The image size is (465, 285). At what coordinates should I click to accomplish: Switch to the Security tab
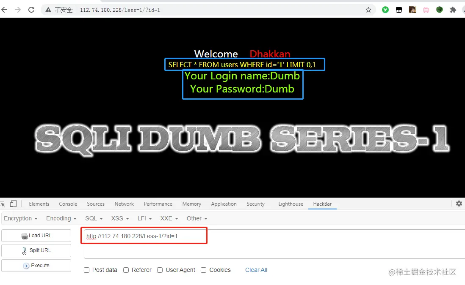coord(255,204)
